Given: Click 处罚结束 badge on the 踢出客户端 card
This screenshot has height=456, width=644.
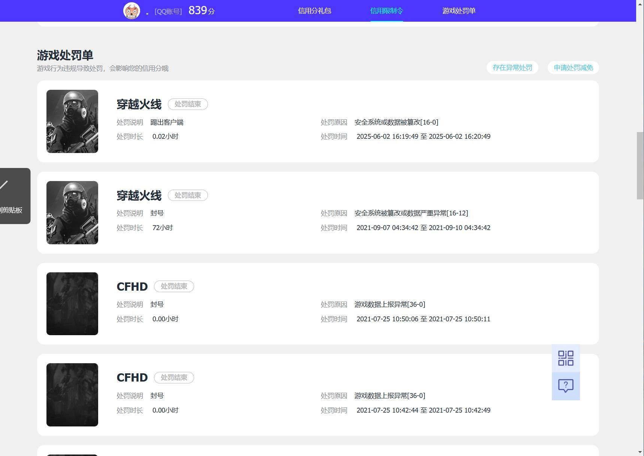Looking at the screenshot, I should (x=188, y=104).
